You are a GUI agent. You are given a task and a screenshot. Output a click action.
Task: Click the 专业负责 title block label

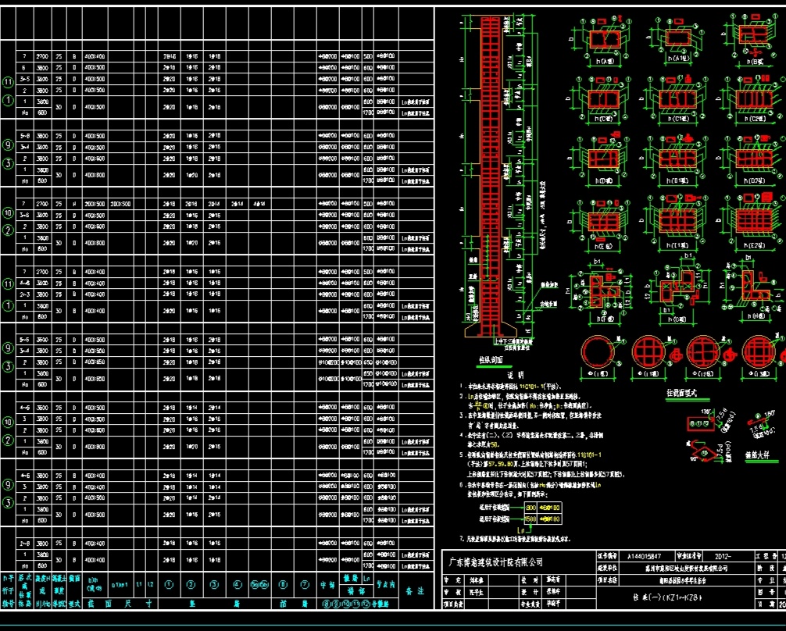coord(530,604)
